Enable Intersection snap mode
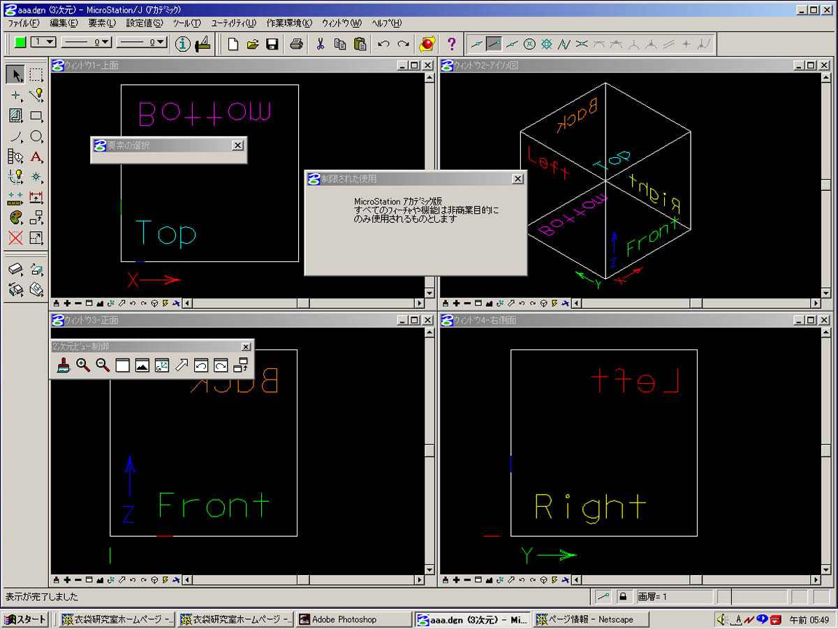The image size is (838, 629). coord(582,44)
